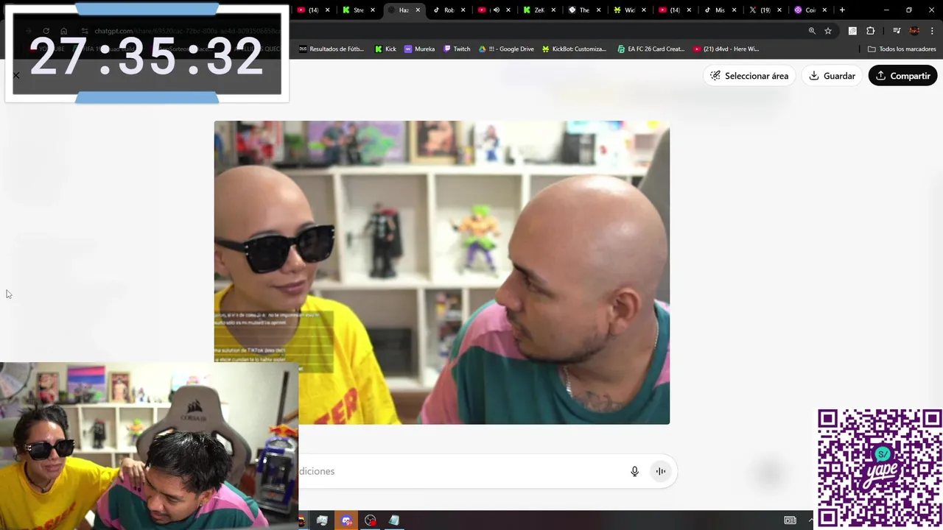Click the taskbar icon left of Discord
The image size is (943, 530).
point(322,520)
